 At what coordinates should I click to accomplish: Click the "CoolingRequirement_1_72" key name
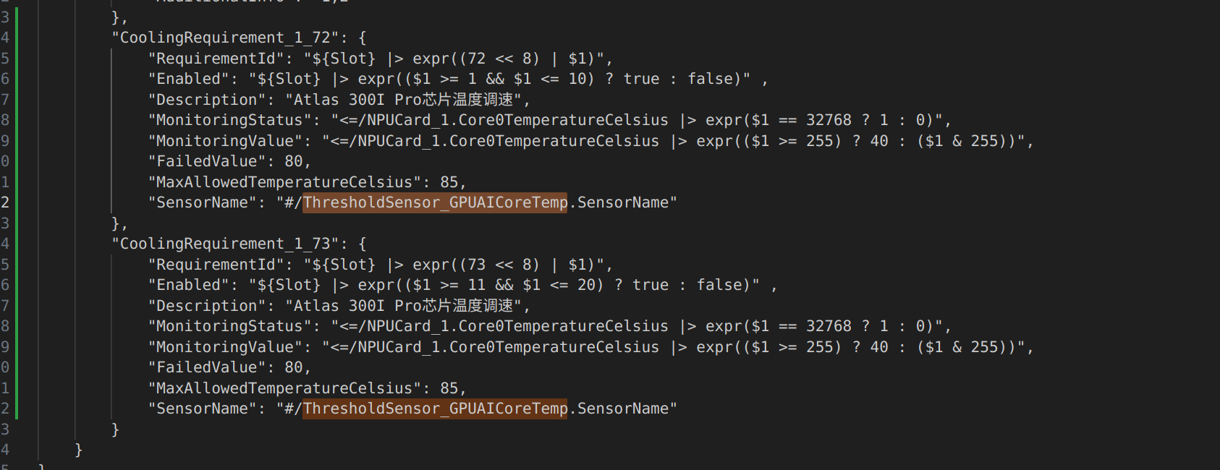[x=225, y=38]
